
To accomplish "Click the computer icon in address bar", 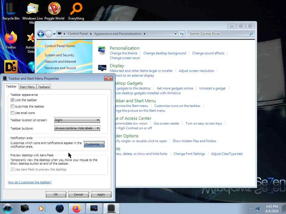I will click(59, 33).
